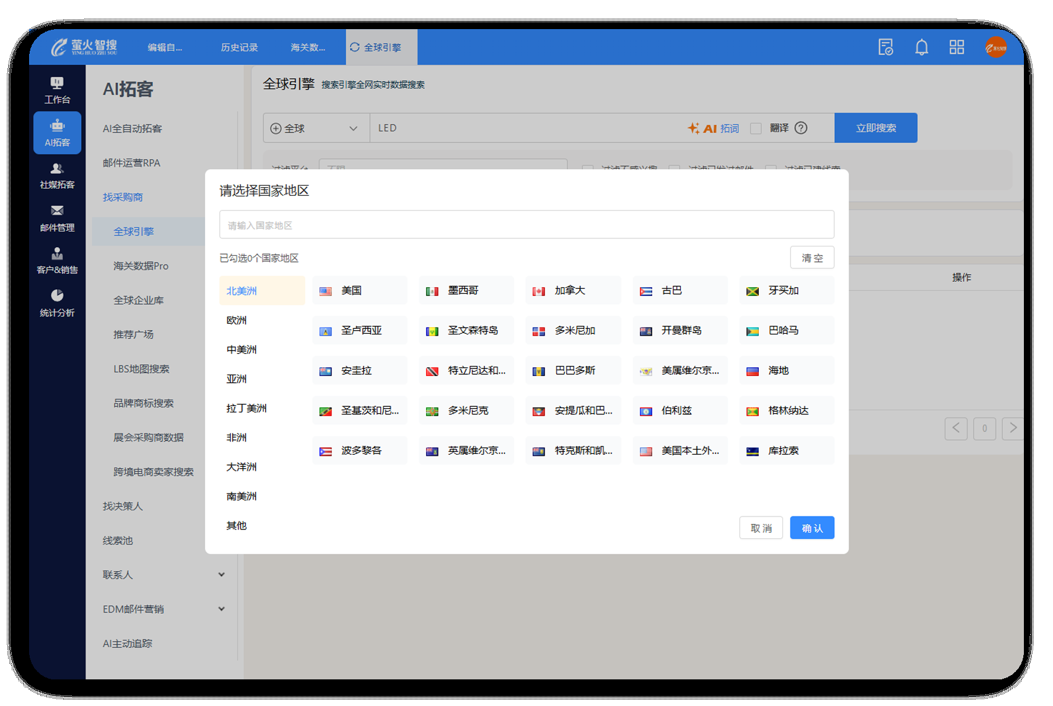The height and width of the screenshot is (706, 1053).
Task: Select the 加拿大 country option
Action: [572, 290]
